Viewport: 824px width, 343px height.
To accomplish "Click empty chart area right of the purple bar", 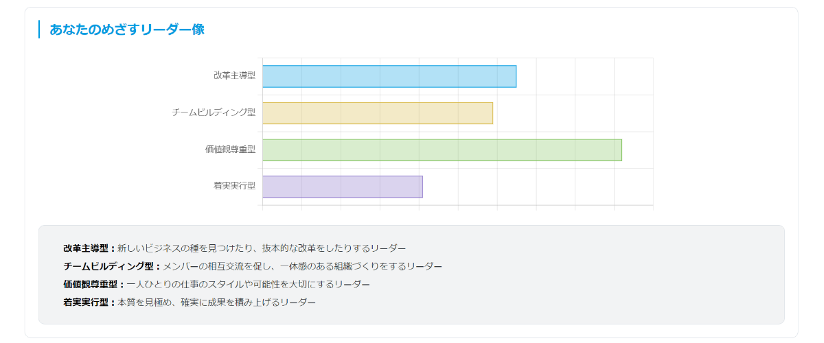I will [x=536, y=187].
